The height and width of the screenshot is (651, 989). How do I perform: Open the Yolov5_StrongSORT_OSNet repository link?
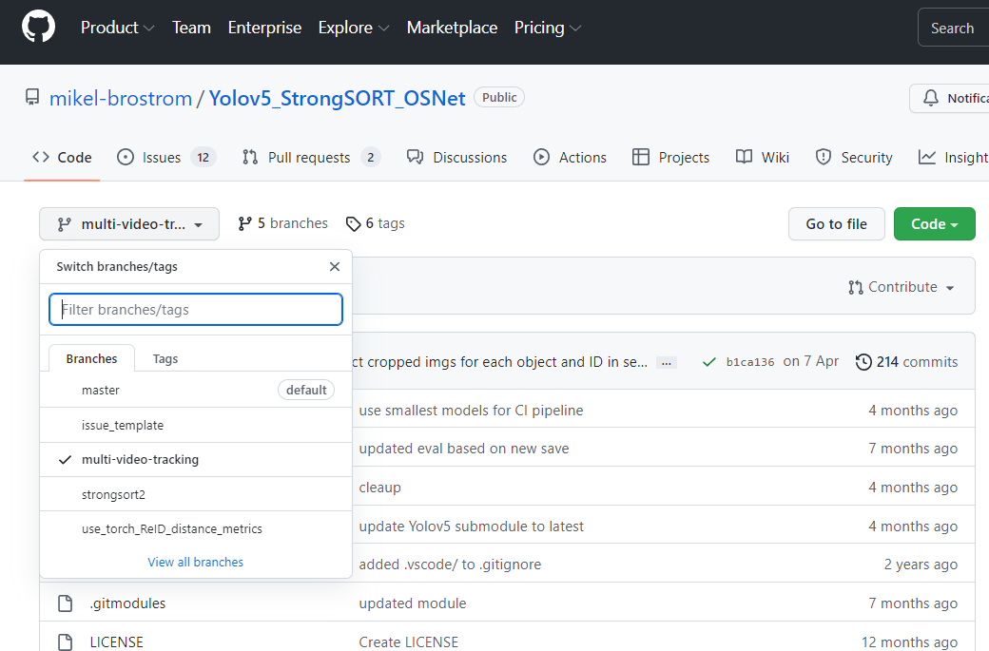coord(337,98)
